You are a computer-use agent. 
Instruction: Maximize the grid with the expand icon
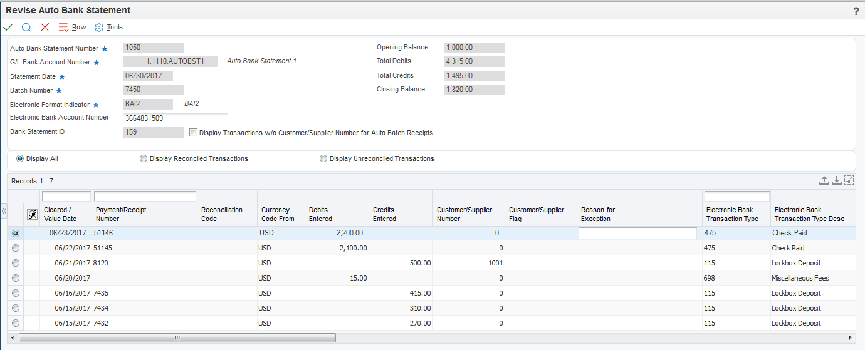[849, 180]
